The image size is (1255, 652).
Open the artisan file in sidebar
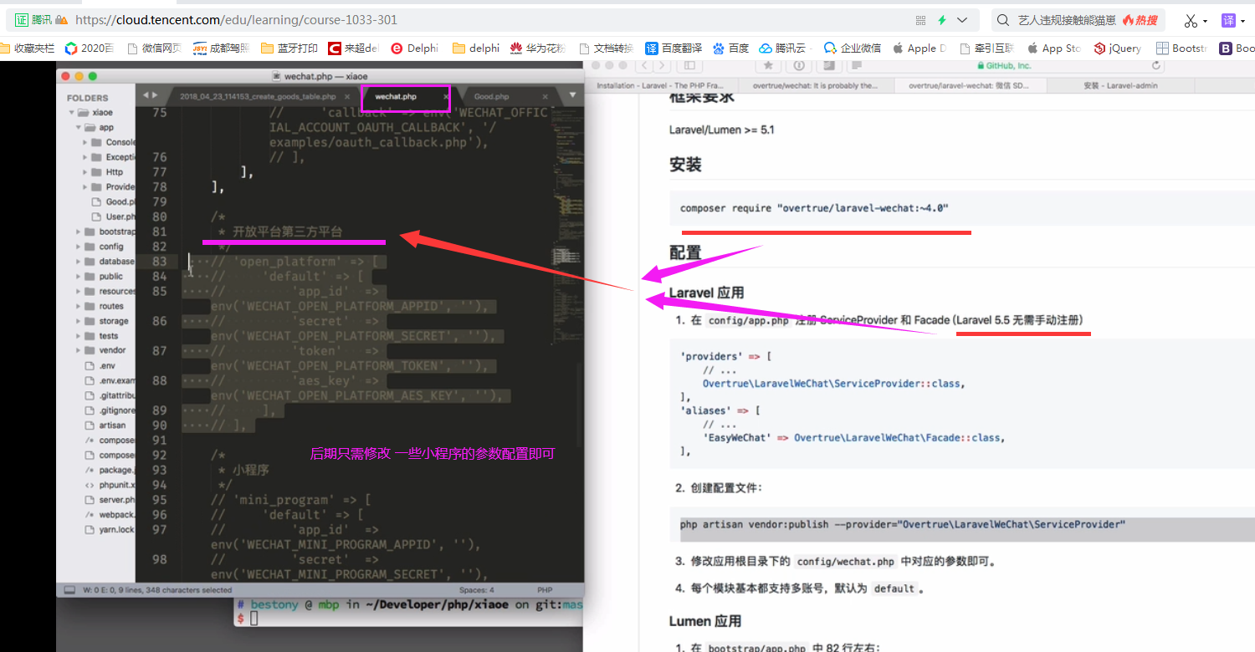[112, 425]
